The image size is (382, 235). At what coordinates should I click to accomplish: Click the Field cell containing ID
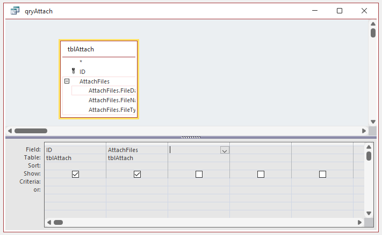[x=75, y=150]
